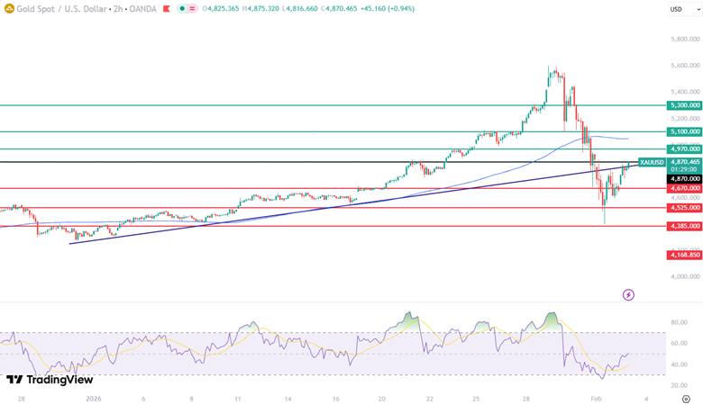Click the XAUUSD symbol label on chart
Viewport: 703px width, 405px height.
[651, 162]
